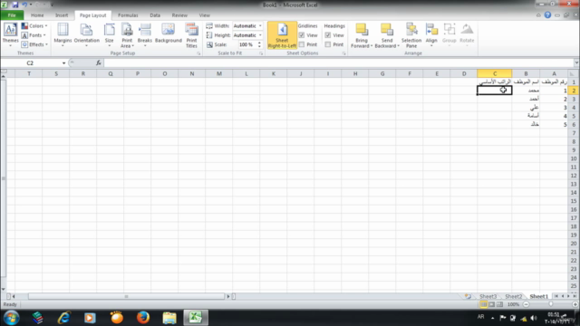Toggle Gridlines Print checkbox
Image resolution: width=580 pixels, height=326 pixels.
[x=302, y=44]
